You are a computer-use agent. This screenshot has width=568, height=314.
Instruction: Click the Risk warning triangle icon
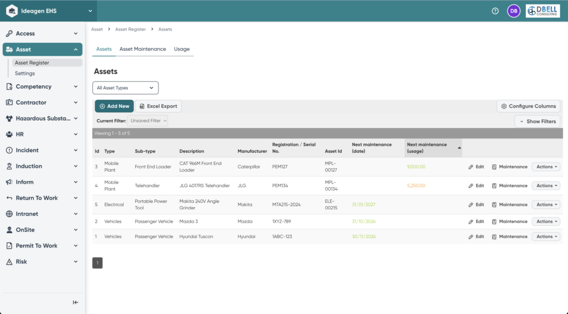click(9, 261)
